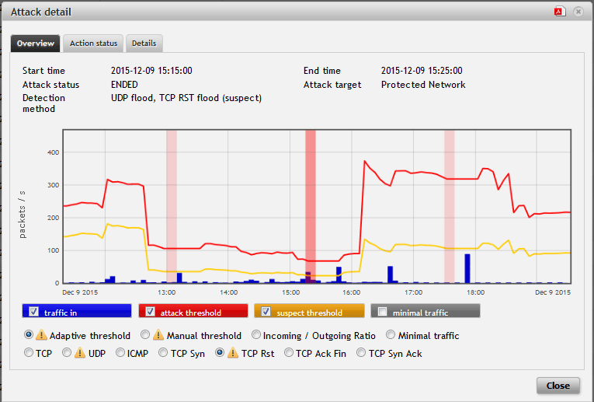This screenshot has width=594, height=402.
Task: Export attack detail as PDF
Action: point(560,12)
